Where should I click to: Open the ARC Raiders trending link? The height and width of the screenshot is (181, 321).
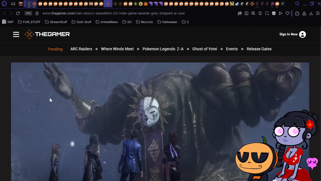coord(81,49)
